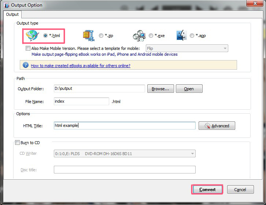Viewport: 266px width, 205px height.
Task: Click the Cancel button
Action: 240,189
